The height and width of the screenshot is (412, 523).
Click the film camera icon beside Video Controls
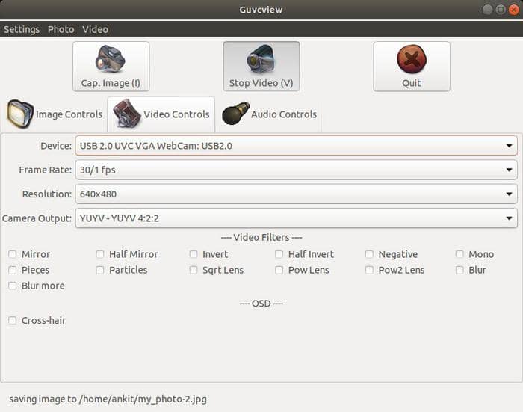127,113
